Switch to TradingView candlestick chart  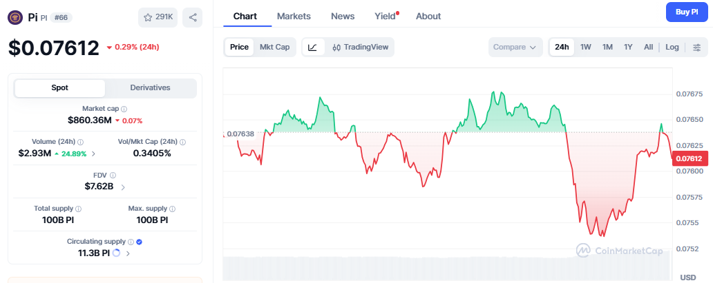(x=360, y=47)
